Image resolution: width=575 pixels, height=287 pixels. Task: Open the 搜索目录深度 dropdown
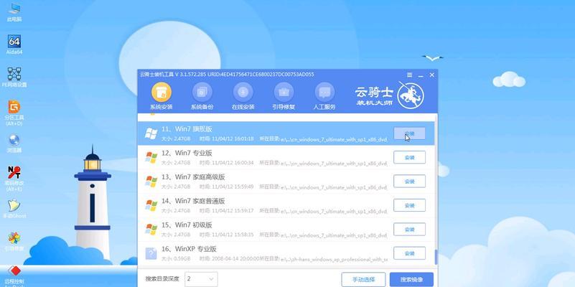[201, 279]
